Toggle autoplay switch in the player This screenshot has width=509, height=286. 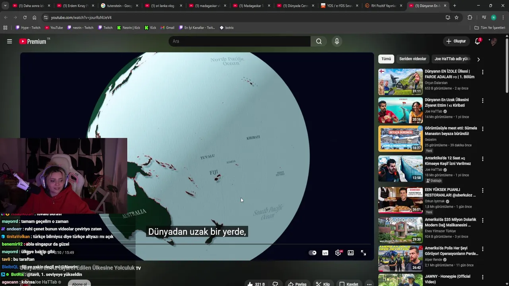(313, 253)
